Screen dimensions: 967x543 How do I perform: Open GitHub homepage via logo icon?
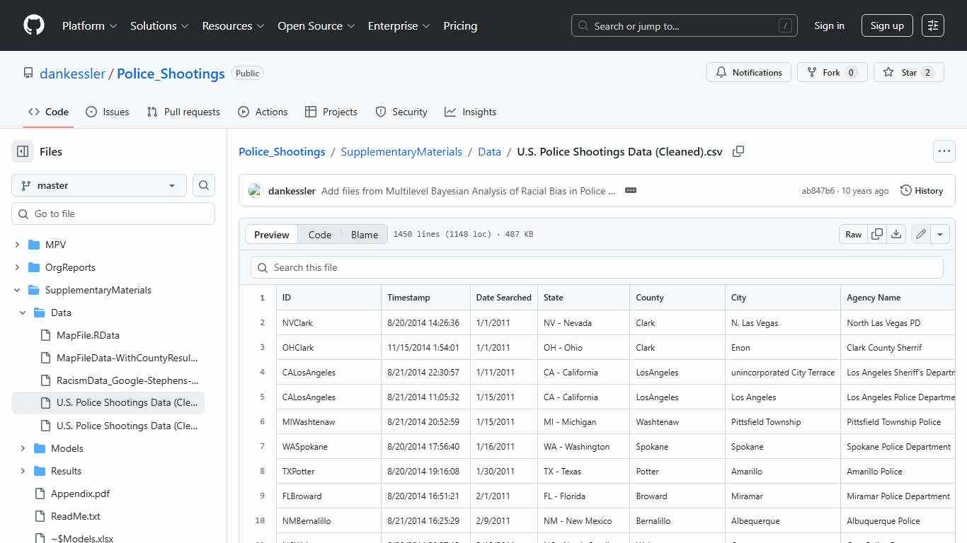(33, 25)
